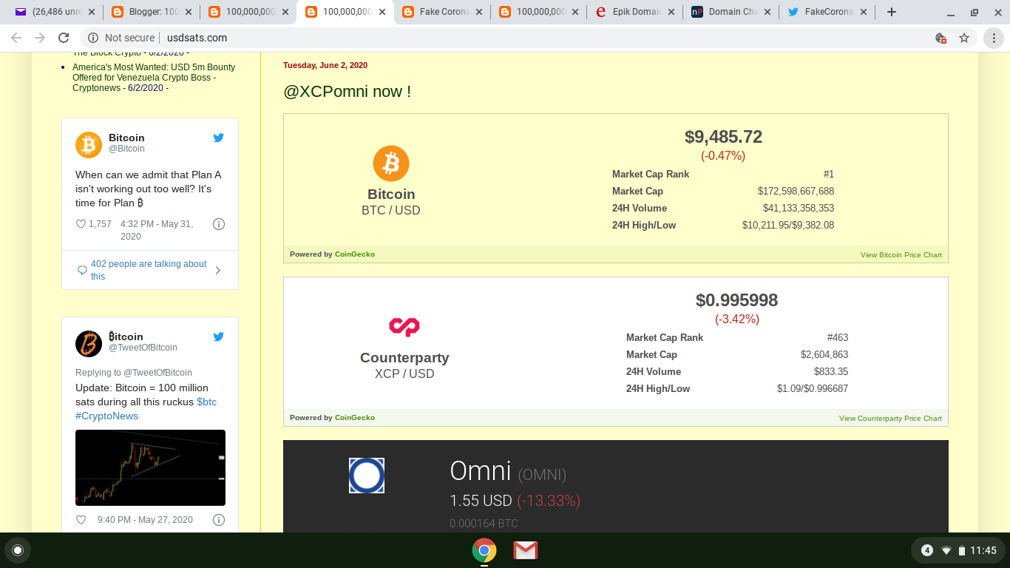This screenshot has height=568, width=1010.
Task: Click the Bitcoin logo in price widget
Action: 391,163
